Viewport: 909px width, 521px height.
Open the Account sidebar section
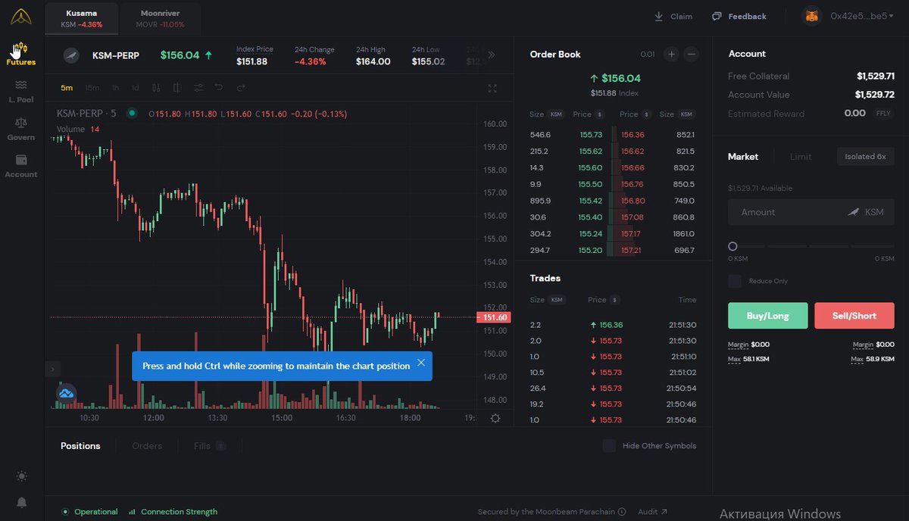point(20,165)
